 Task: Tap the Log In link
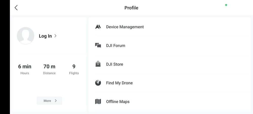(x=45, y=36)
